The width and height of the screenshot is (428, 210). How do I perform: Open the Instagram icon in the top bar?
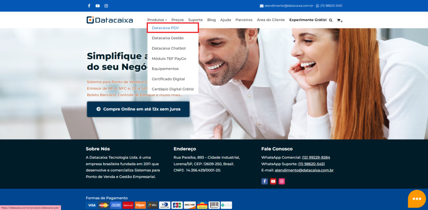(x=106, y=6)
